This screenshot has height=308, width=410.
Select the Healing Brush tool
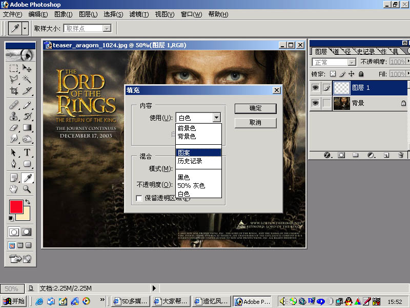(14, 105)
